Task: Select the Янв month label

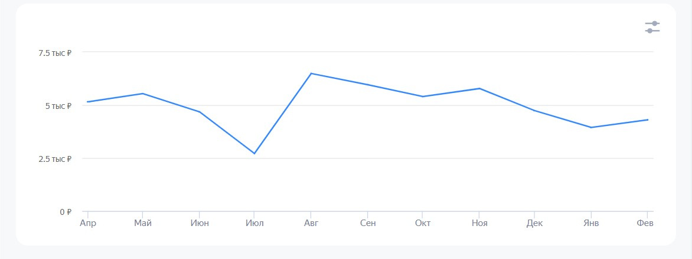Action: (591, 223)
